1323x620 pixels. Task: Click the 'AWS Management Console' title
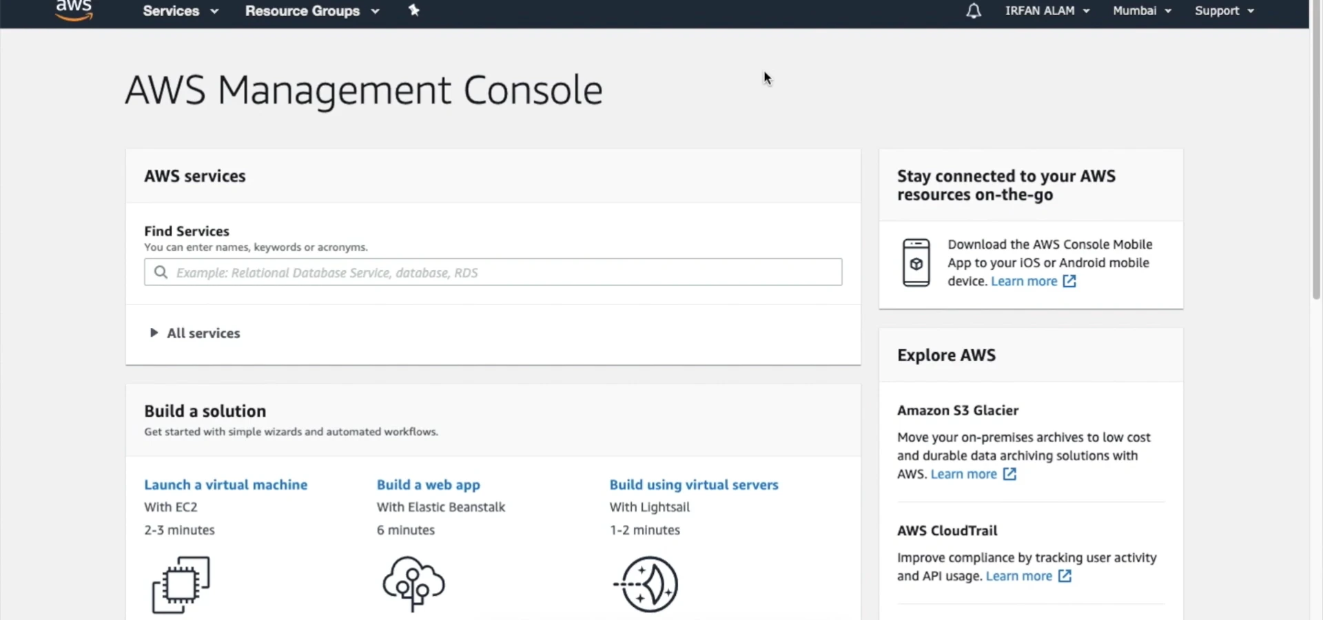pos(364,90)
